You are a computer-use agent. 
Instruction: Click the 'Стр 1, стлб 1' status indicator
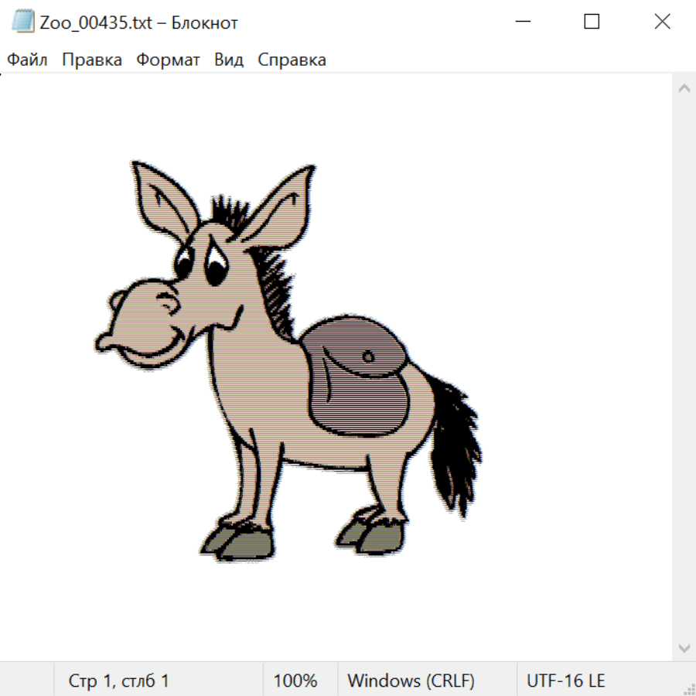tap(119, 681)
